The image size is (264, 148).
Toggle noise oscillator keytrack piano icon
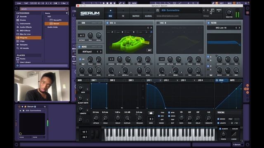[x=83, y=64]
